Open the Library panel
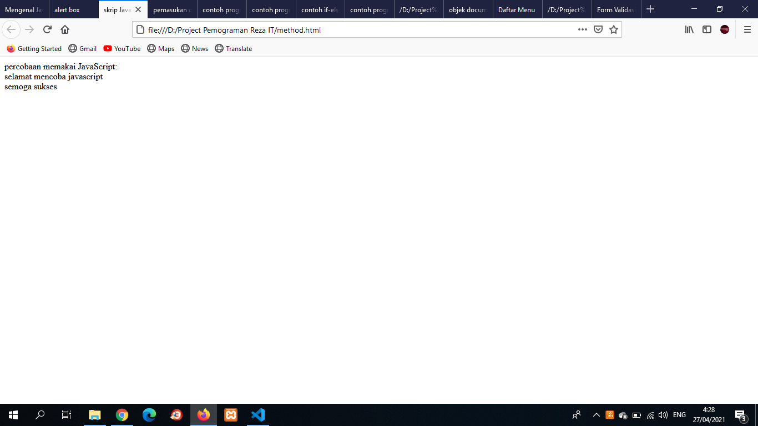The image size is (758, 426). pyautogui.click(x=689, y=29)
